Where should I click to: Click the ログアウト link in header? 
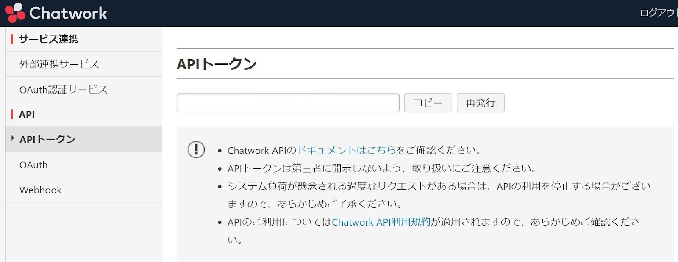[x=659, y=13]
